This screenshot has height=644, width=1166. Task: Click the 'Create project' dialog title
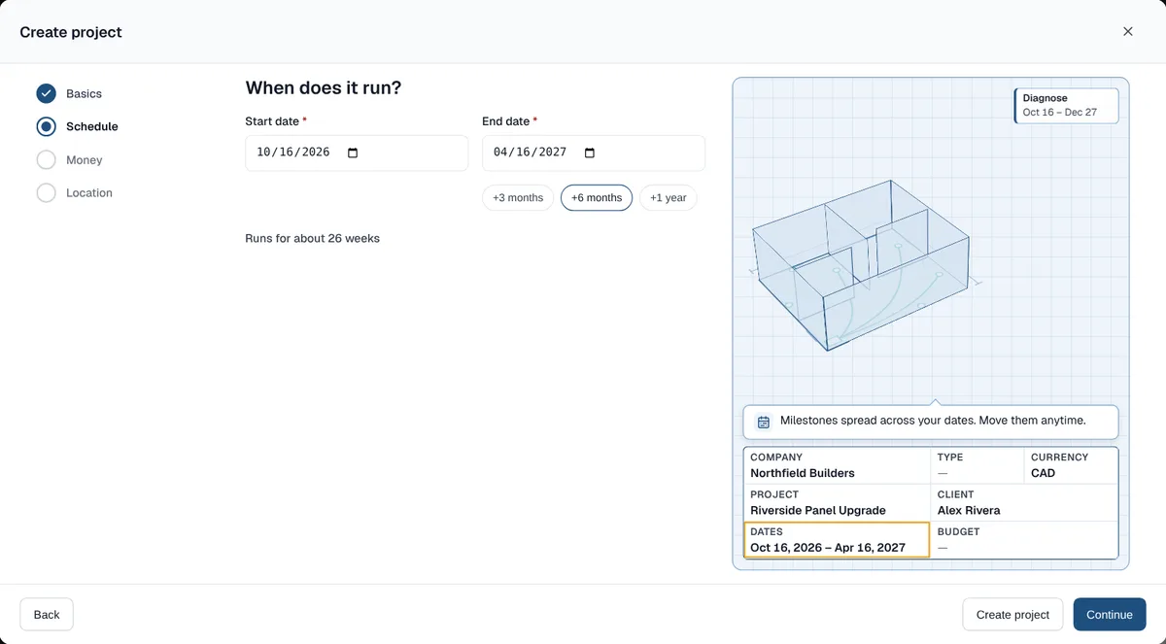click(x=71, y=32)
